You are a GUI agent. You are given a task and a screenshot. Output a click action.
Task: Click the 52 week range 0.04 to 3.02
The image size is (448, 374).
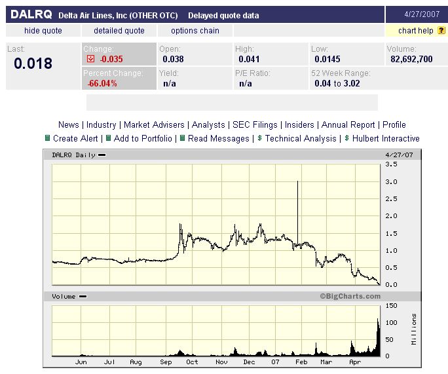pyautogui.click(x=337, y=83)
